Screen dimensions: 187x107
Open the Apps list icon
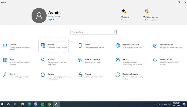(x=5, y=60)
